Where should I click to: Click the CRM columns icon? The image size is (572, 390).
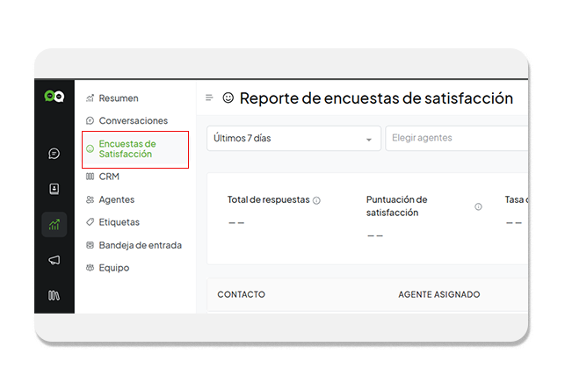point(90,177)
